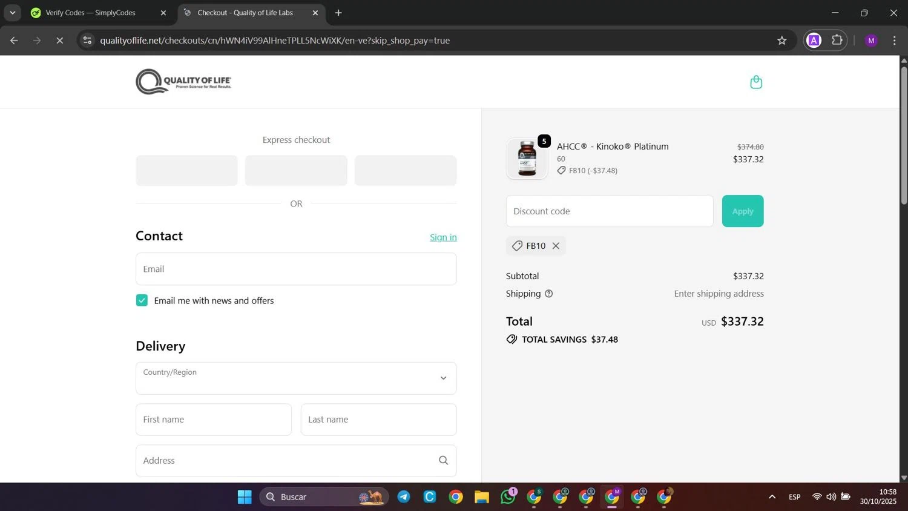Click the Sign in link
The height and width of the screenshot is (511, 908).
pos(443,237)
